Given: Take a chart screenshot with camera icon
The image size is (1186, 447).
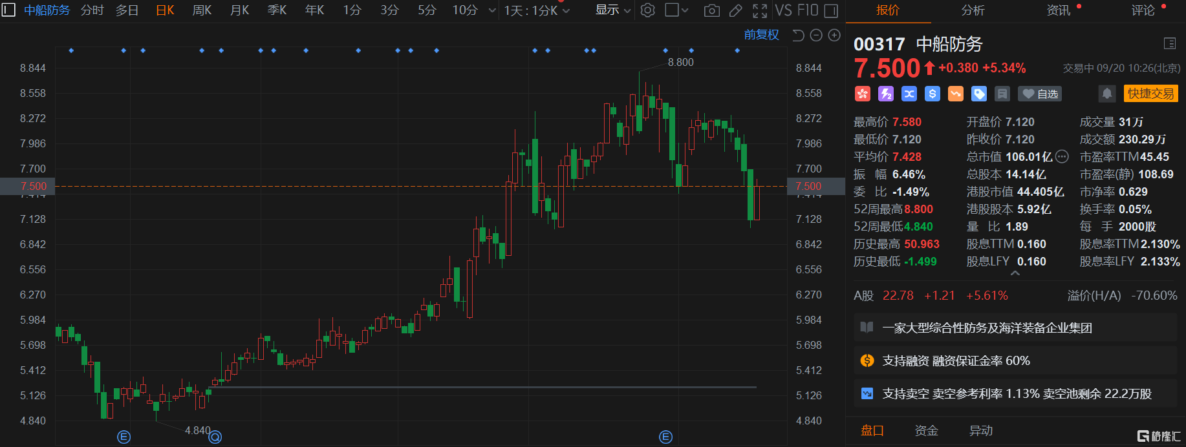Looking at the screenshot, I should click(711, 10).
